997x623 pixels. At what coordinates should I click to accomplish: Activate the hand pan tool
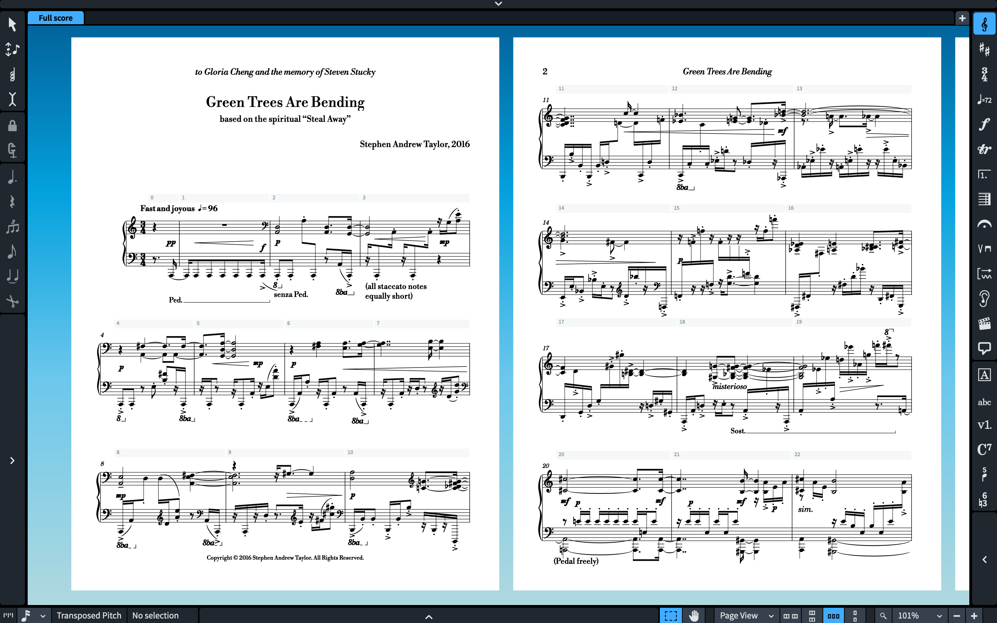(x=694, y=616)
